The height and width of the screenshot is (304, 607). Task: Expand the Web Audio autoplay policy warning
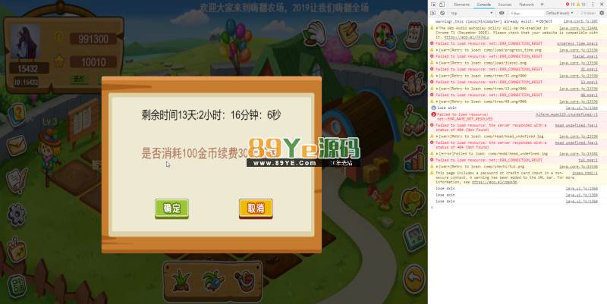click(x=437, y=28)
